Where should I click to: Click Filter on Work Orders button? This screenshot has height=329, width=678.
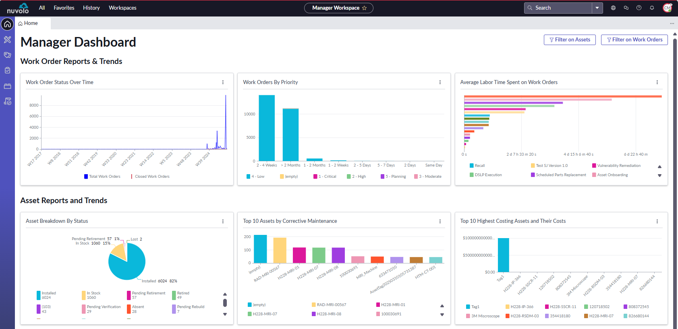[x=634, y=39]
